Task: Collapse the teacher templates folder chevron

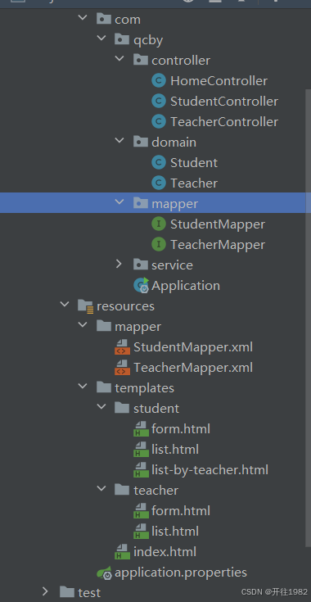Action: (101, 488)
